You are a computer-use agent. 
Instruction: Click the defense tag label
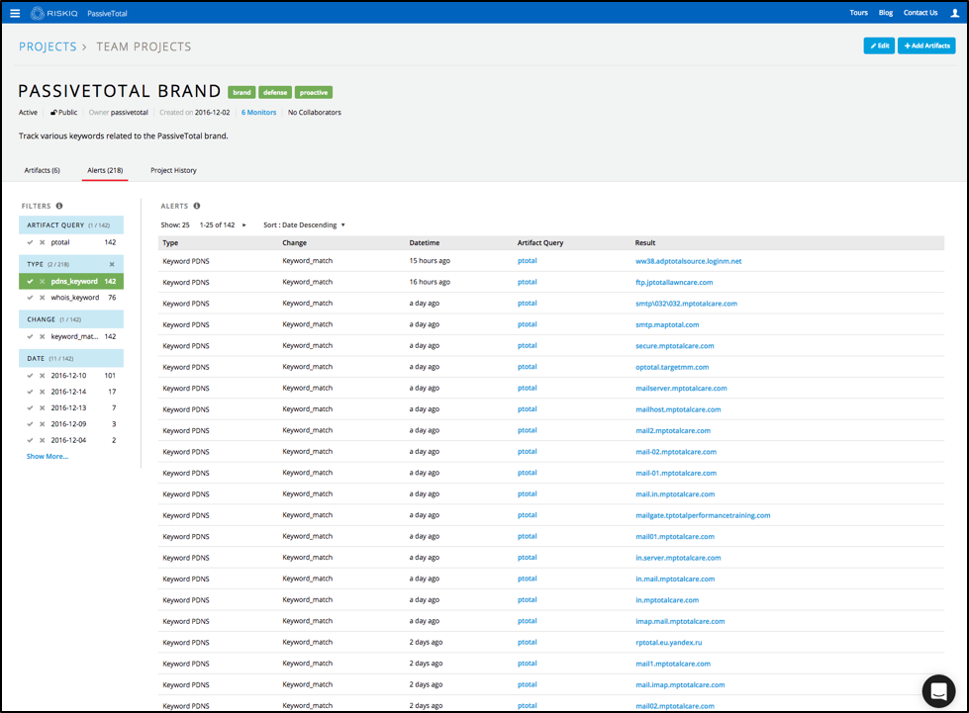pos(275,93)
